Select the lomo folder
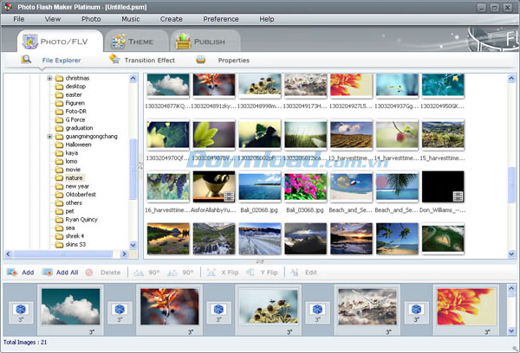Image resolution: width=520 pixels, height=353 pixels. pos(67,161)
